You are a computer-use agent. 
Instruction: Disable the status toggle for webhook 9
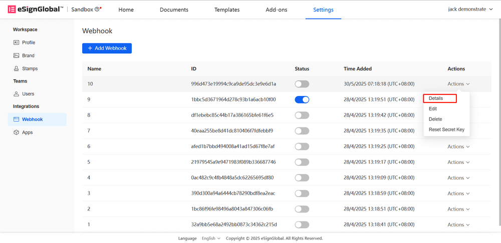[x=302, y=99]
